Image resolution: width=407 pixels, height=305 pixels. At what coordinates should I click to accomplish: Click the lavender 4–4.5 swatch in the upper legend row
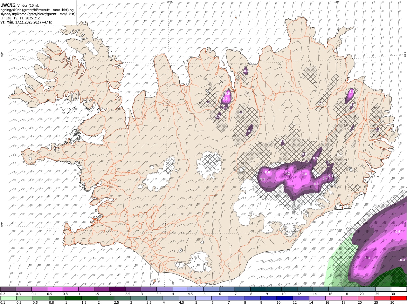pos(180,289)
